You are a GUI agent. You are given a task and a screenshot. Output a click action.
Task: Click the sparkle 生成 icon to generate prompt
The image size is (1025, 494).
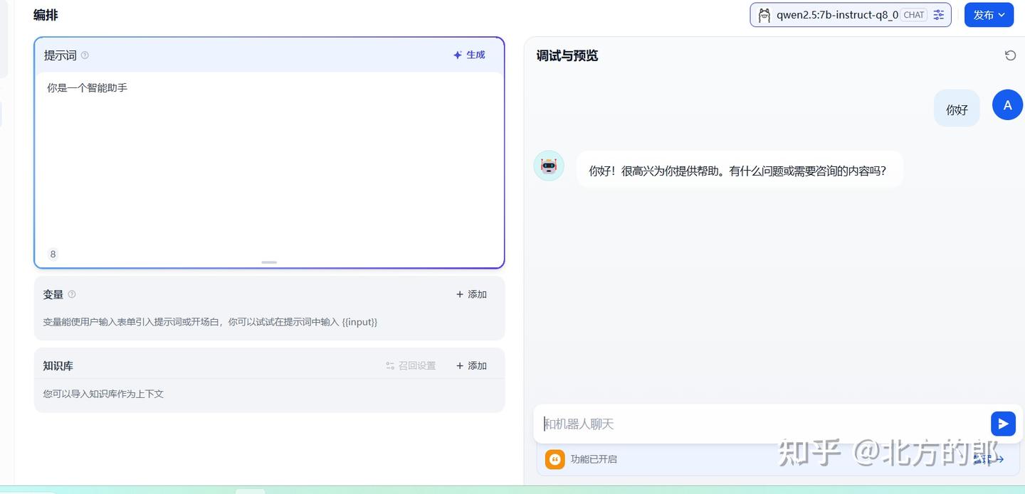458,55
